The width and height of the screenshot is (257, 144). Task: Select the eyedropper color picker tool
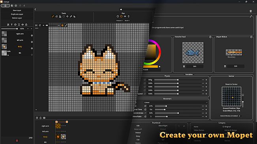coord(71,17)
